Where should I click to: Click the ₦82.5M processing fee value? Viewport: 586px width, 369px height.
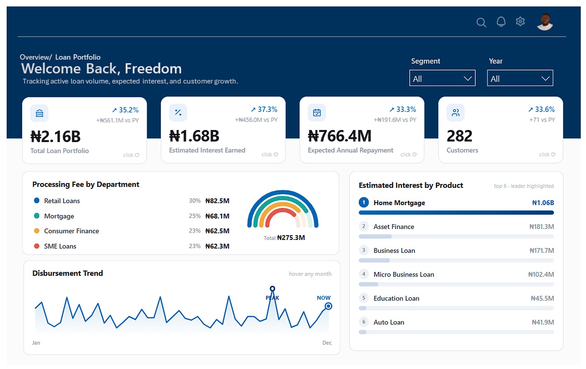[217, 201]
